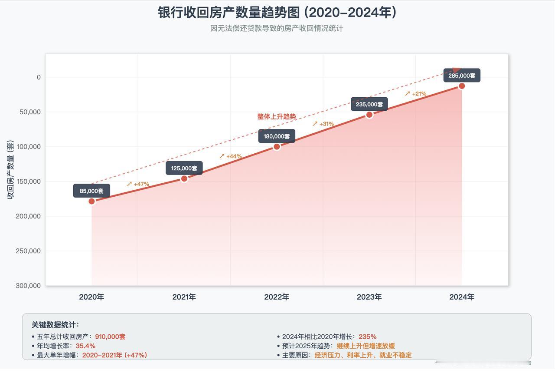Select the 2022 data point marker dot
Viewport: 555px width, 373px height.
coord(277,147)
